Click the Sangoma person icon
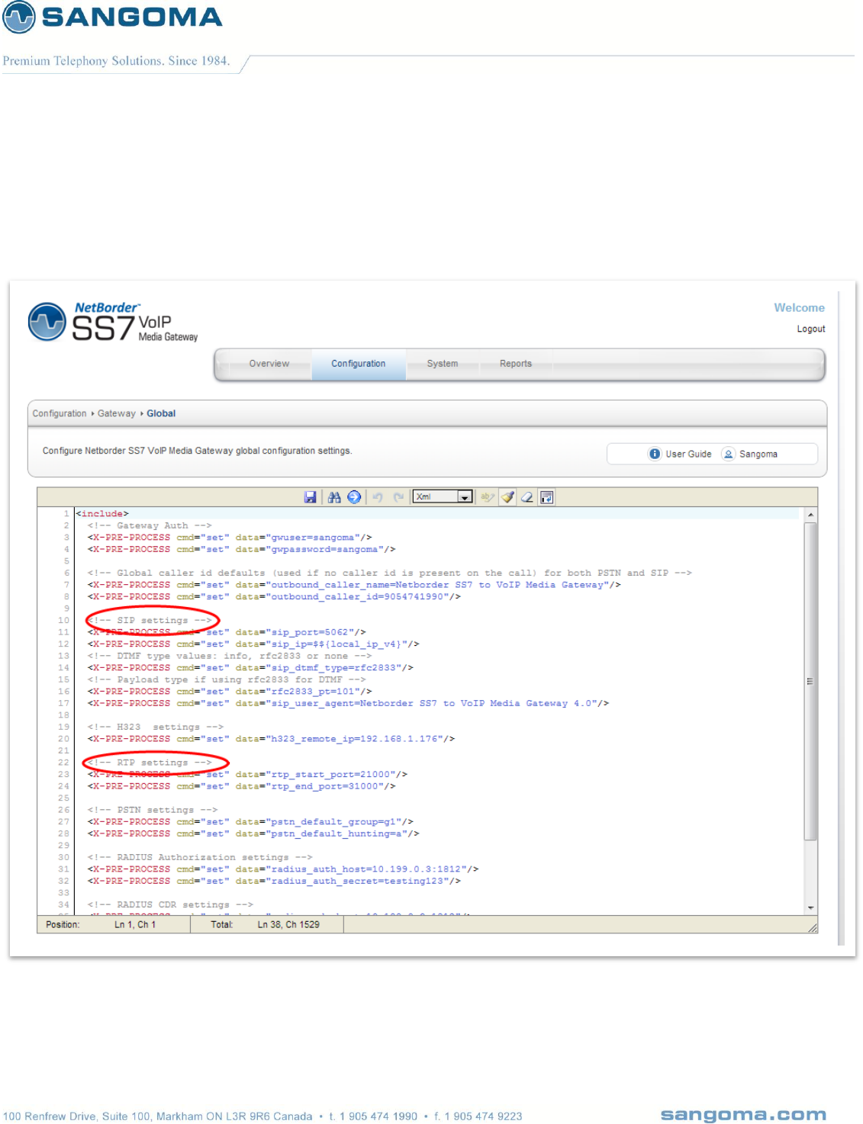The width and height of the screenshot is (863, 1124). click(x=729, y=454)
